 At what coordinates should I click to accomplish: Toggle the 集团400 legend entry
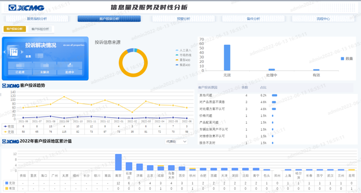pos(183,65)
